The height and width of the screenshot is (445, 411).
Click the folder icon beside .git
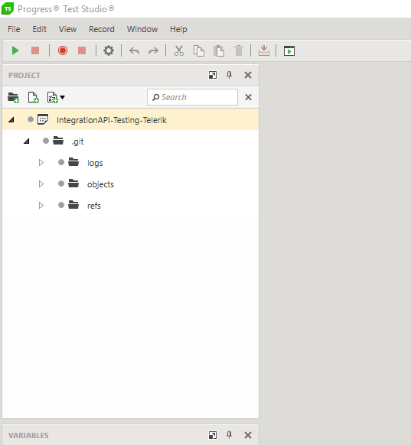(x=58, y=141)
